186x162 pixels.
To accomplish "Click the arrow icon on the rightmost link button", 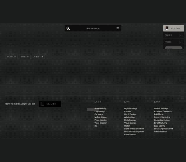I will coord(42,57).
